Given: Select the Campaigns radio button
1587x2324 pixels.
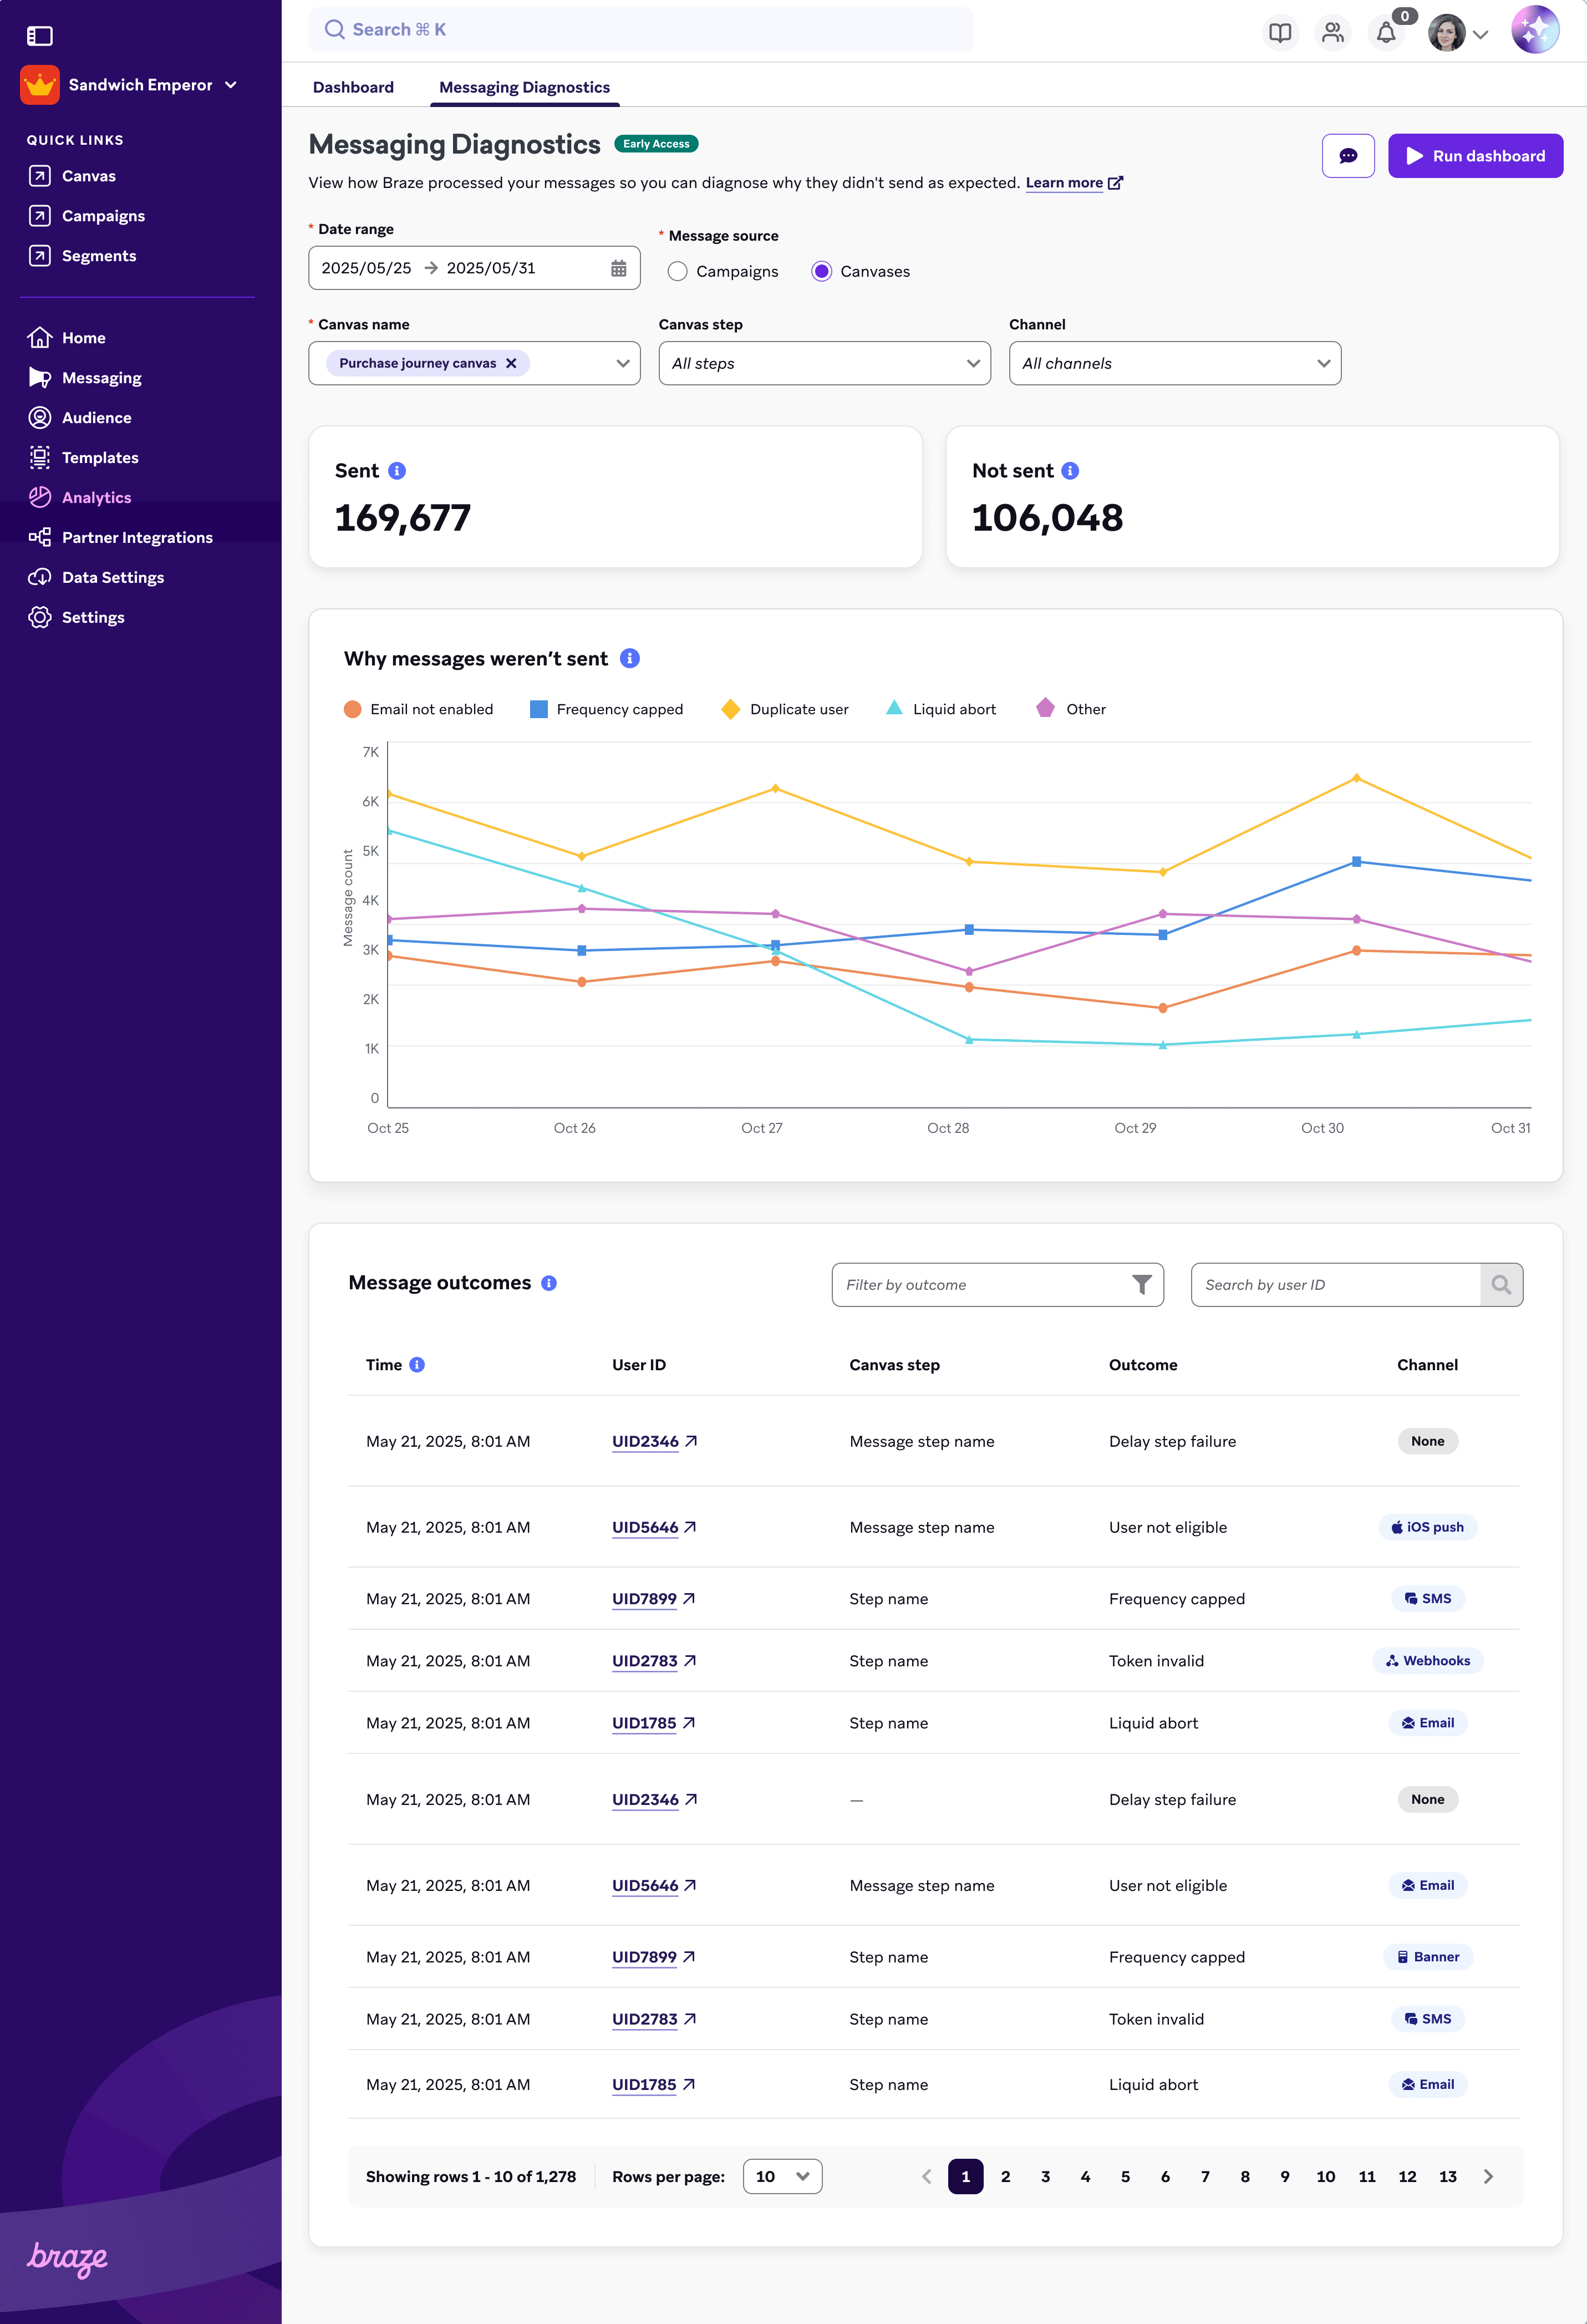Looking at the screenshot, I should [677, 272].
